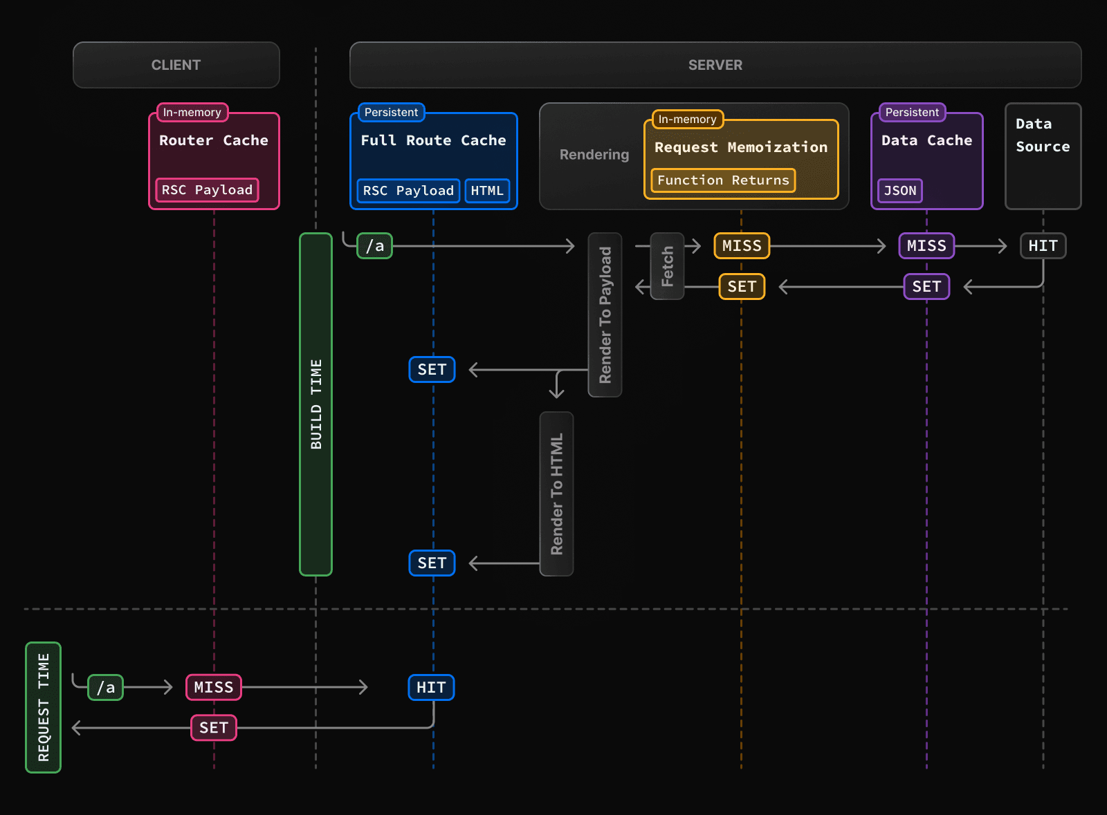Click the Render To HTML block

(556, 494)
